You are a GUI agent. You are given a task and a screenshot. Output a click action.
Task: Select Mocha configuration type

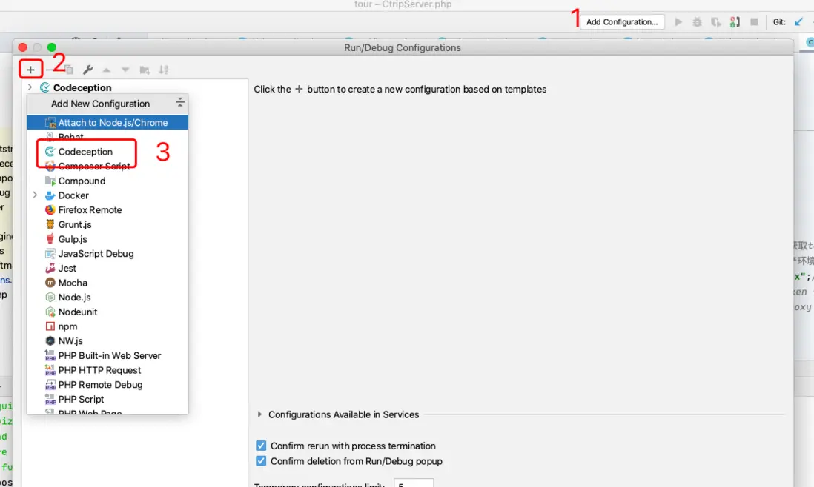107,283
